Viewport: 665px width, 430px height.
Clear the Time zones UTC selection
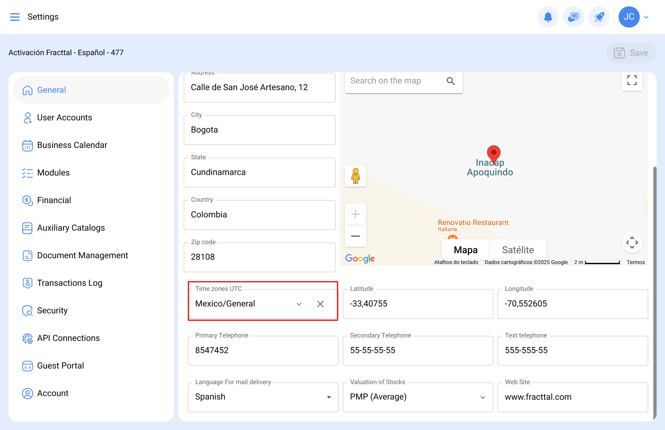point(320,304)
